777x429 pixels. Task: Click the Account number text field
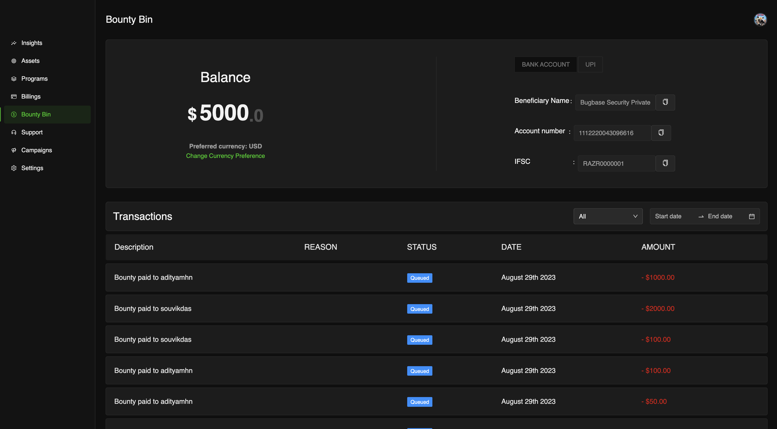(x=612, y=133)
